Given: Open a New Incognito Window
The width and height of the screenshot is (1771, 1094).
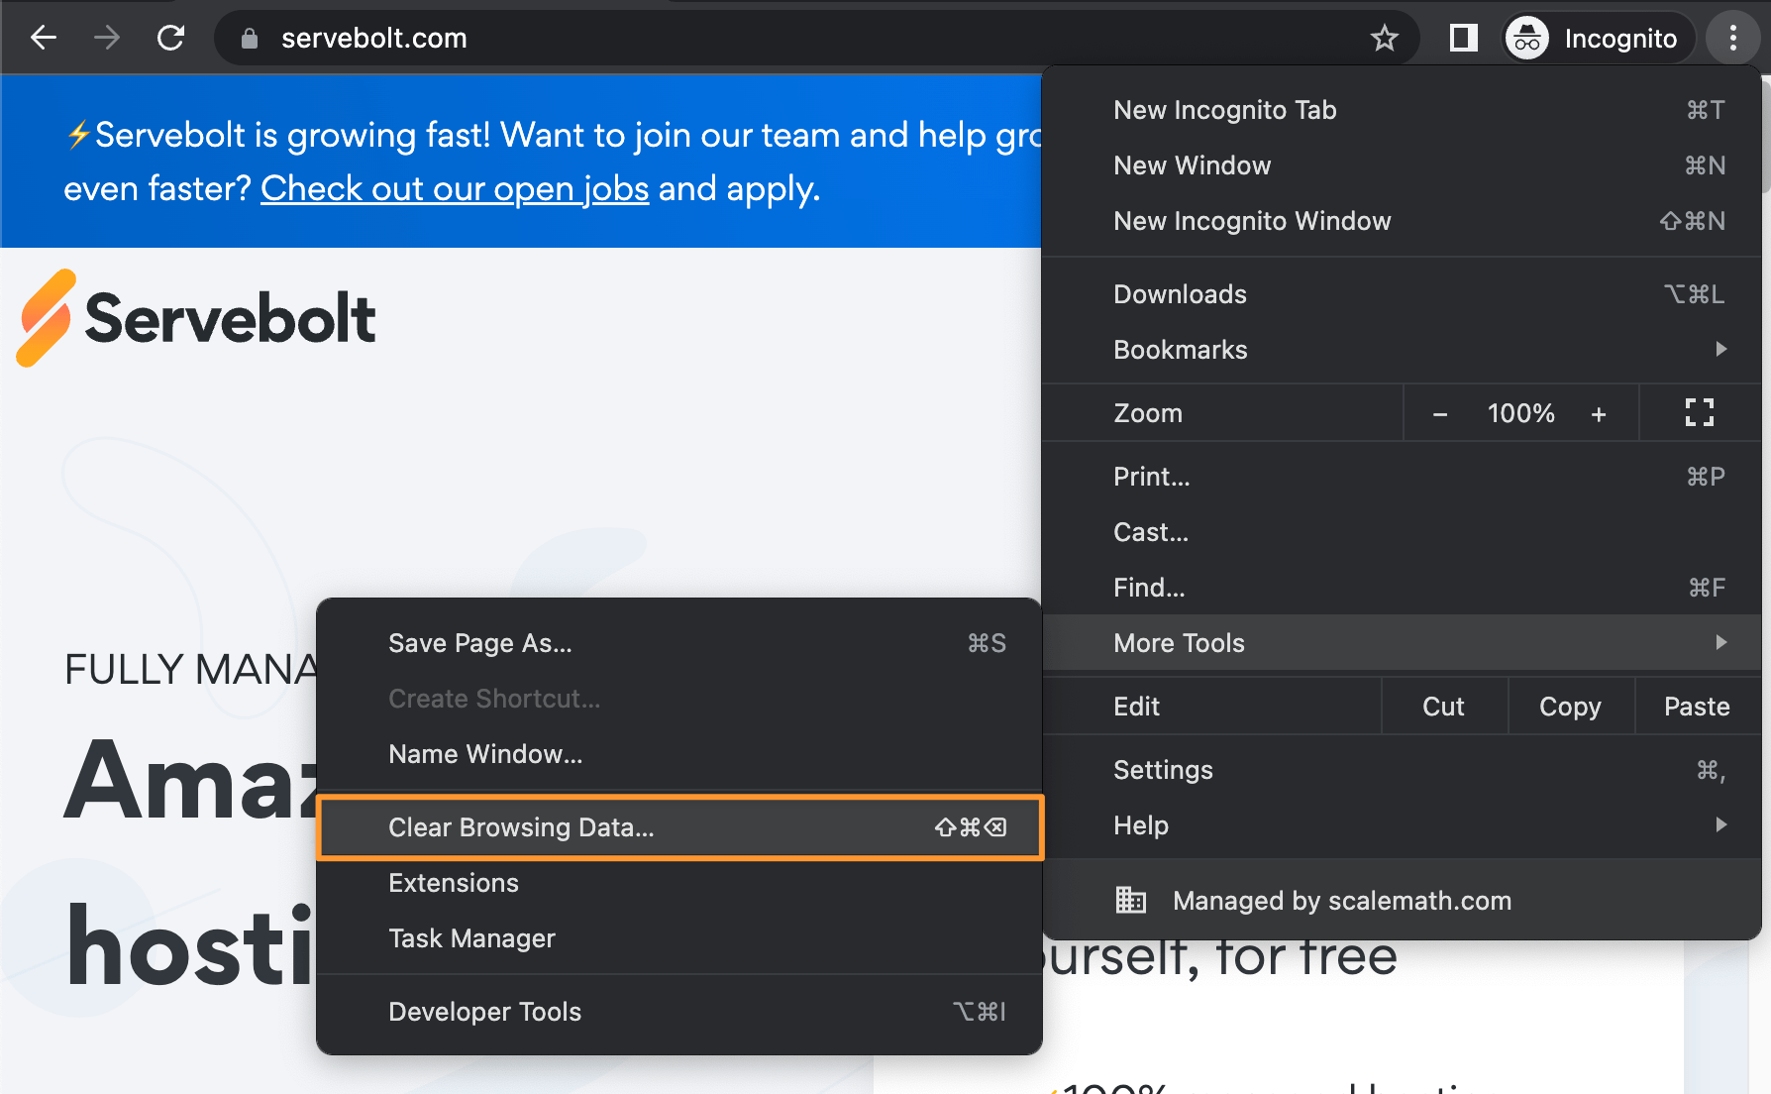Looking at the screenshot, I should coord(1402,221).
